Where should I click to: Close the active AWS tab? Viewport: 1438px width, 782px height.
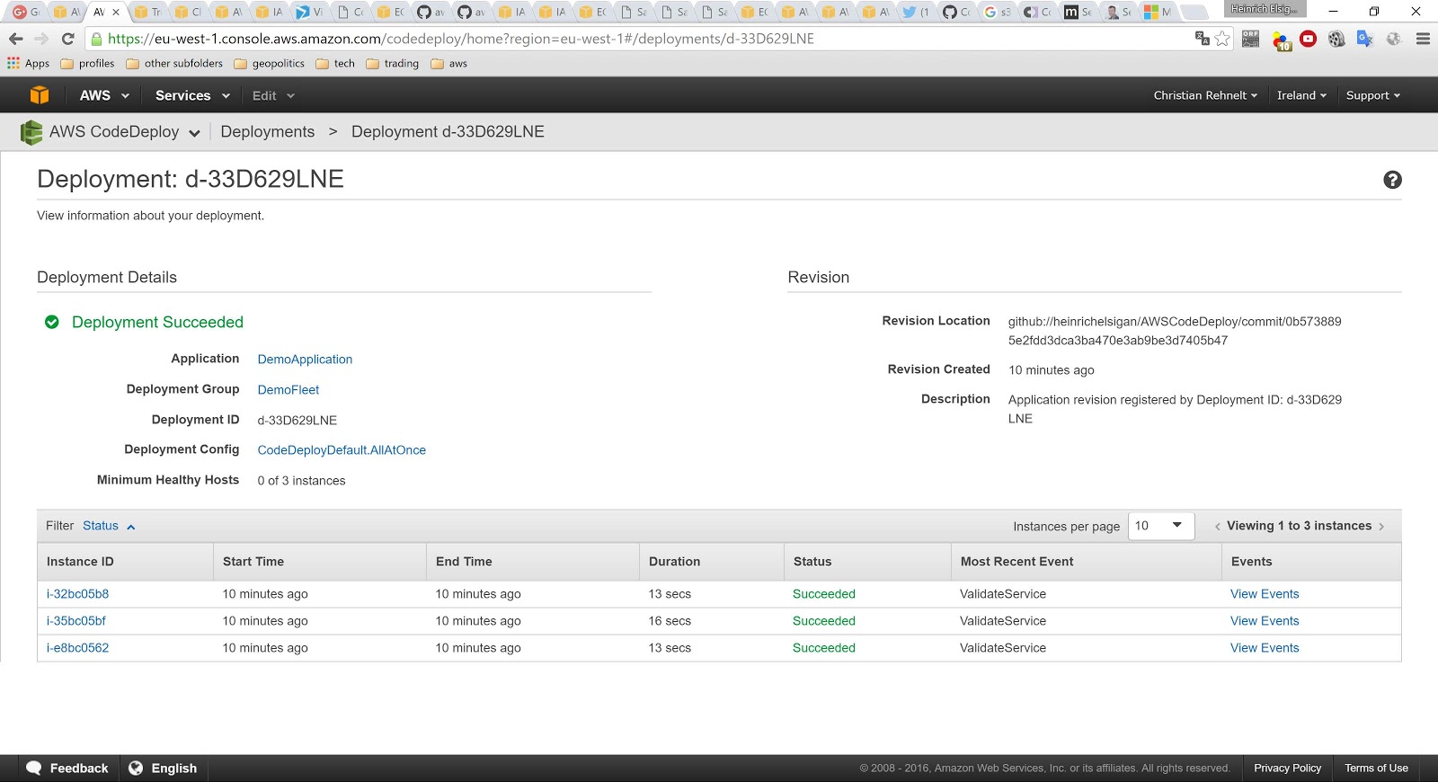pos(116,12)
